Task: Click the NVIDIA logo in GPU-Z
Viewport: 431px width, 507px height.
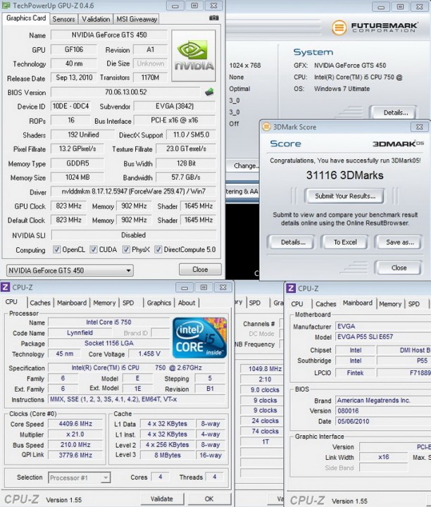Action: [x=194, y=56]
